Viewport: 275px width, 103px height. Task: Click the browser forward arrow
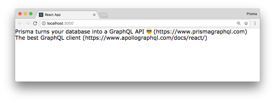coord(28,23)
